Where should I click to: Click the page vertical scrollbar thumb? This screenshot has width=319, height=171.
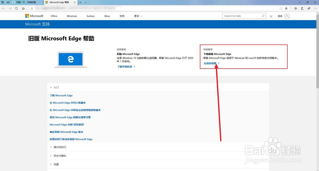(x=317, y=52)
